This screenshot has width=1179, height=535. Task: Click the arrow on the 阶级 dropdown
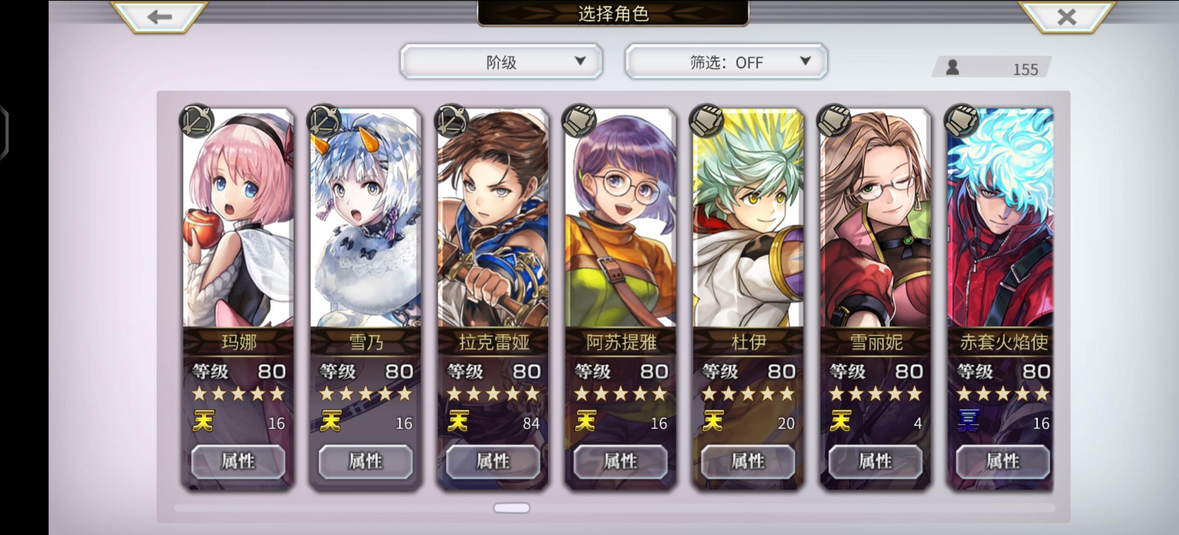(x=580, y=61)
